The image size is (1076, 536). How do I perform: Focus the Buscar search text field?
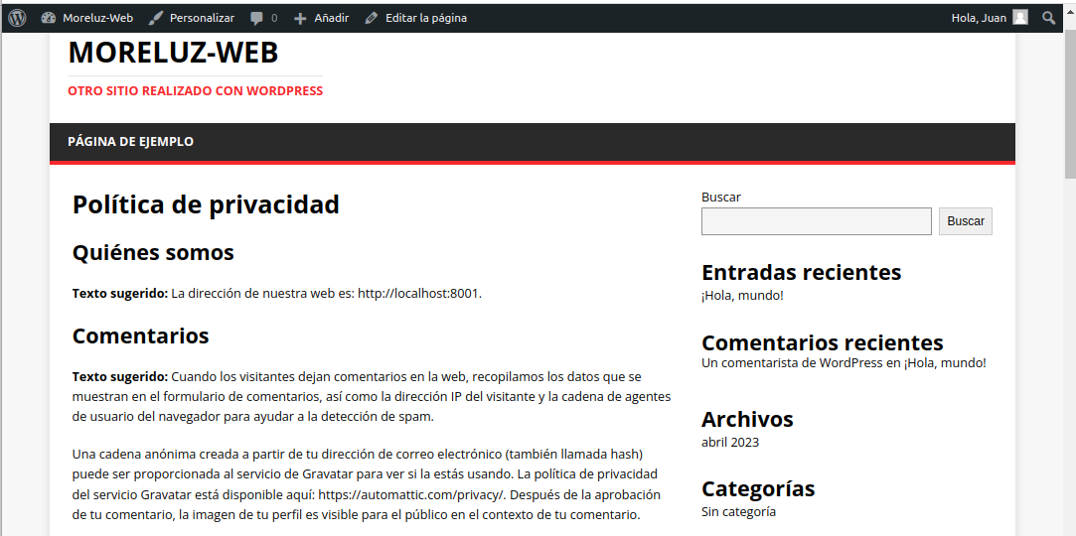pyautogui.click(x=816, y=221)
